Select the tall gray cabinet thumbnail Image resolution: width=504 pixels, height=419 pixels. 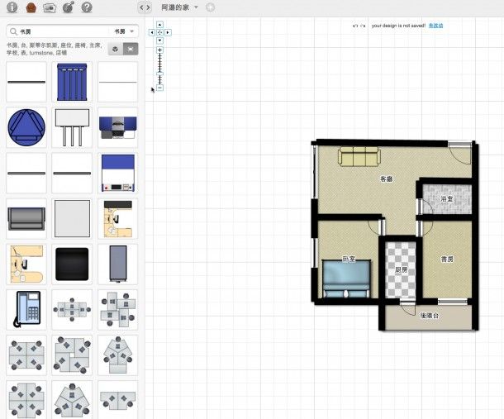pyautogui.click(x=117, y=264)
